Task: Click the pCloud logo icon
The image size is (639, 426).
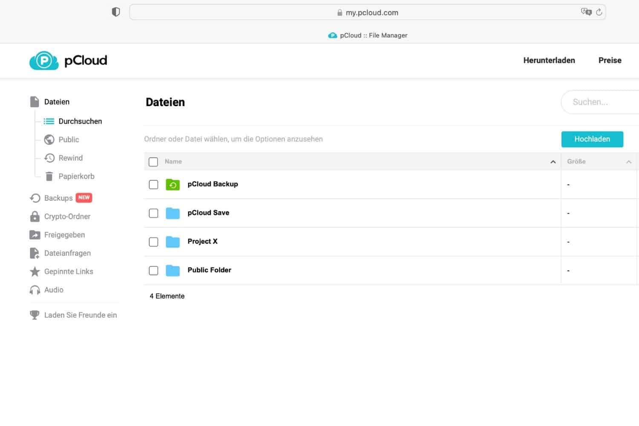Action: [x=44, y=60]
